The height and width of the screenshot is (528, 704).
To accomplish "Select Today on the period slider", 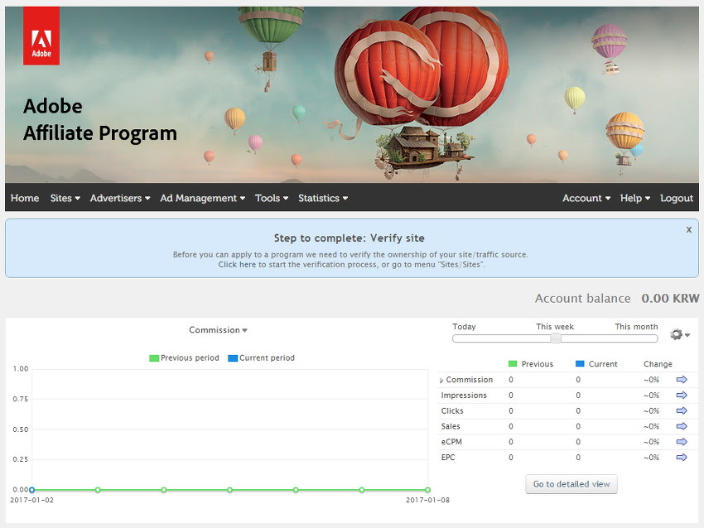I will tap(464, 327).
